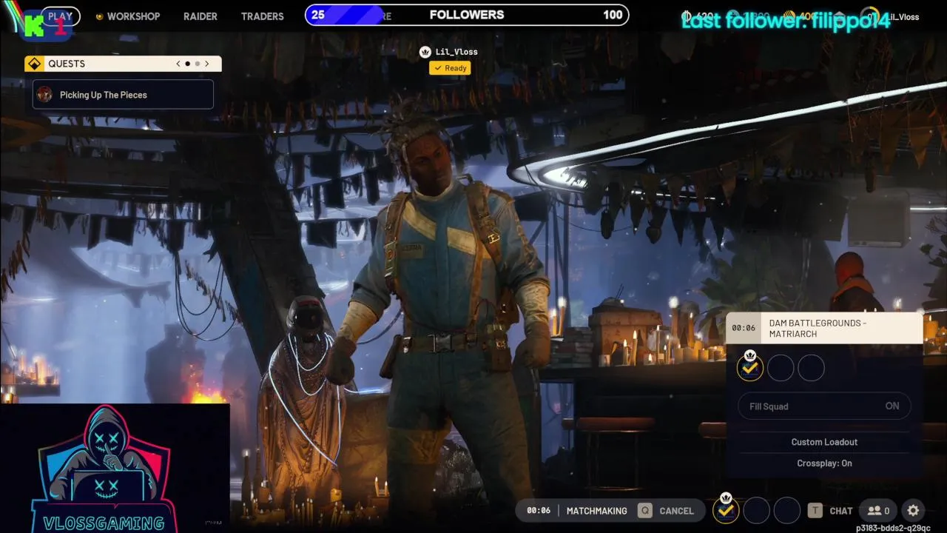Invite to third empty squad slot in panel
Viewport: 947px width, 533px height.
[x=812, y=368]
